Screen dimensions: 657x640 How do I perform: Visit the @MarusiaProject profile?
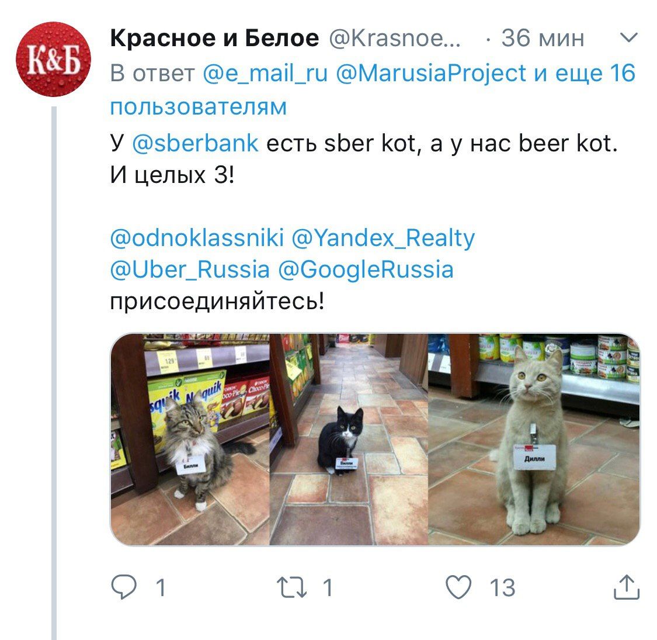click(x=431, y=74)
